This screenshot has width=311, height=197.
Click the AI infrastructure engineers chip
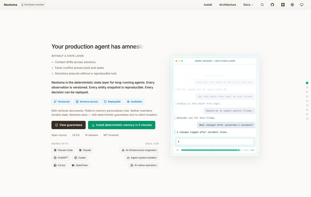(139, 150)
